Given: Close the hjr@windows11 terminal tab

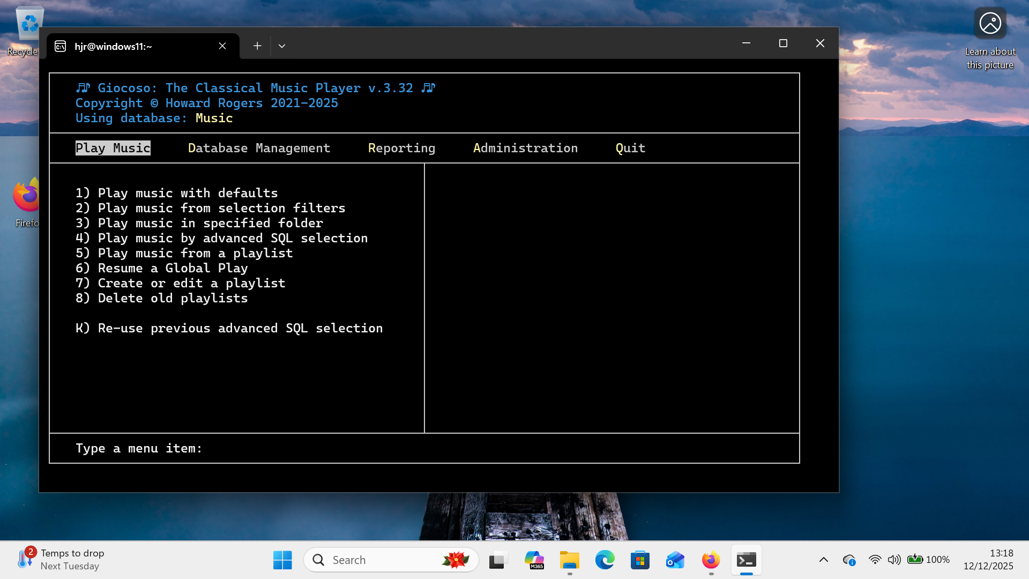Looking at the screenshot, I should coord(222,46).
